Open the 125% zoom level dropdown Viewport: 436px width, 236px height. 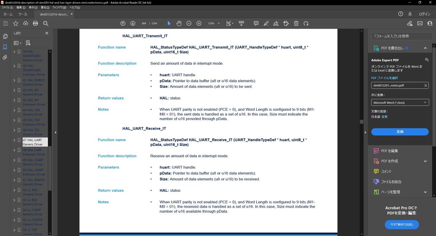214,24
